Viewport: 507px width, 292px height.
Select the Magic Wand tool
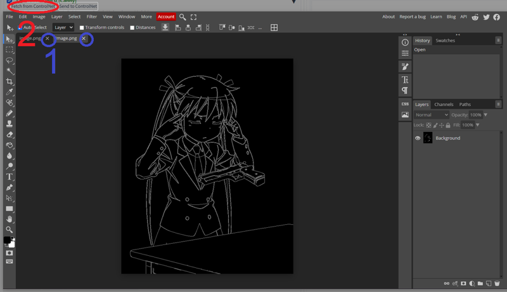(x=10, y=71)
